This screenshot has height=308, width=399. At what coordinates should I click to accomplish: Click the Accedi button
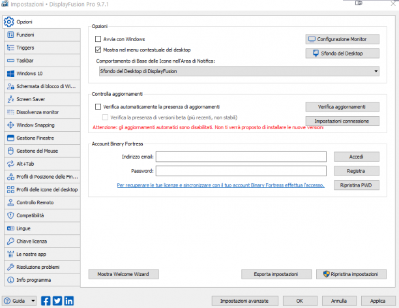point(357,157)
